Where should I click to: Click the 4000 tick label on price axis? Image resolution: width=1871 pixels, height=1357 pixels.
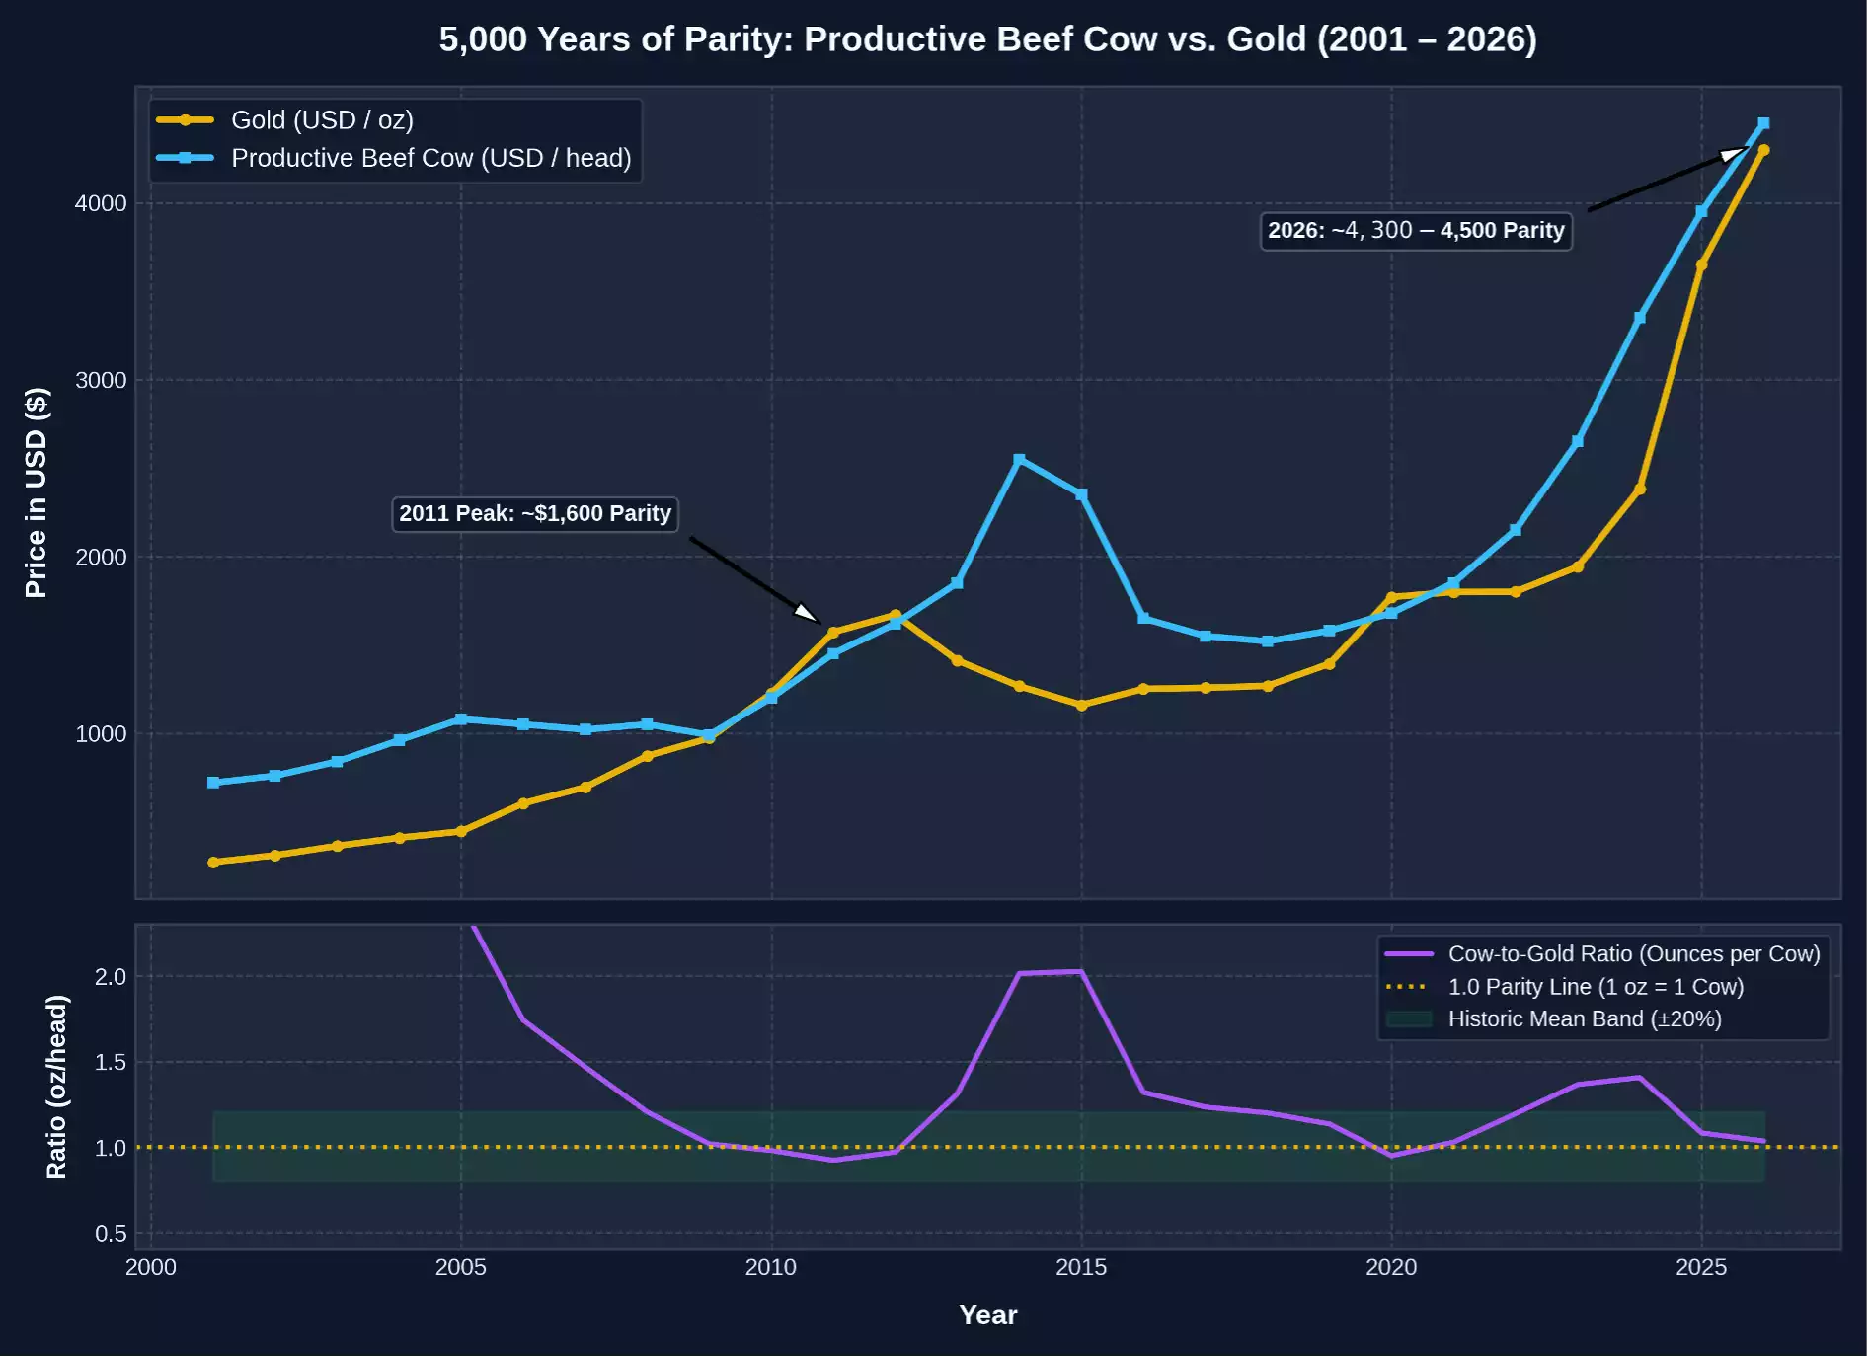(x=101, y=204)
